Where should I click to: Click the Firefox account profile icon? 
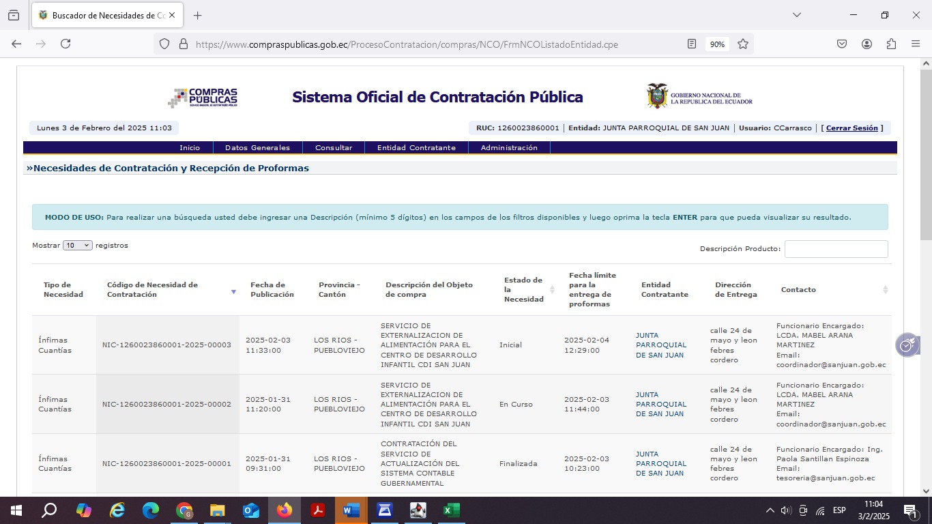(867, 44)
